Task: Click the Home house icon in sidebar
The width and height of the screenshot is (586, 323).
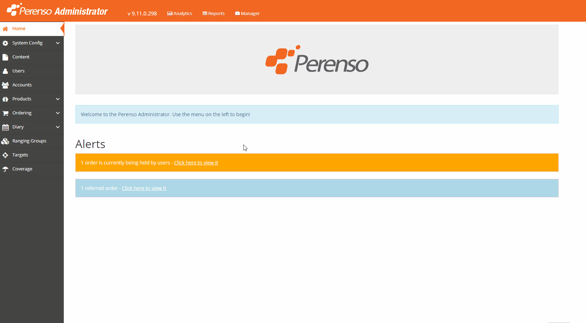Action: (5, 29)
